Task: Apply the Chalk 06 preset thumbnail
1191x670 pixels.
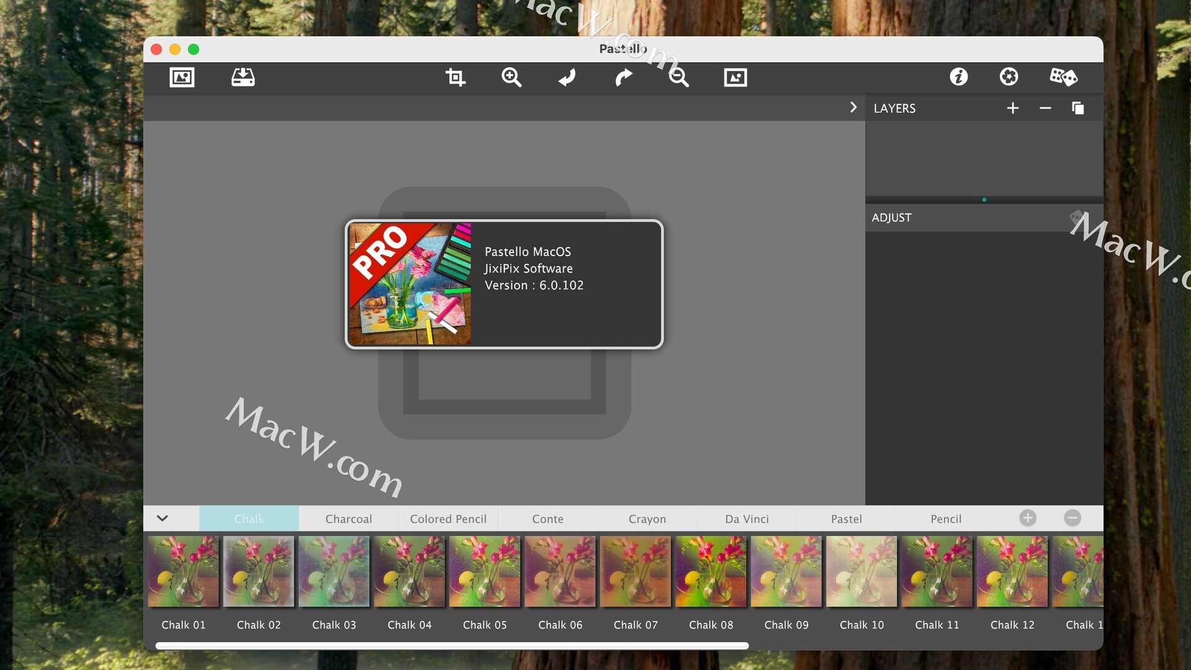Action: 560,571
